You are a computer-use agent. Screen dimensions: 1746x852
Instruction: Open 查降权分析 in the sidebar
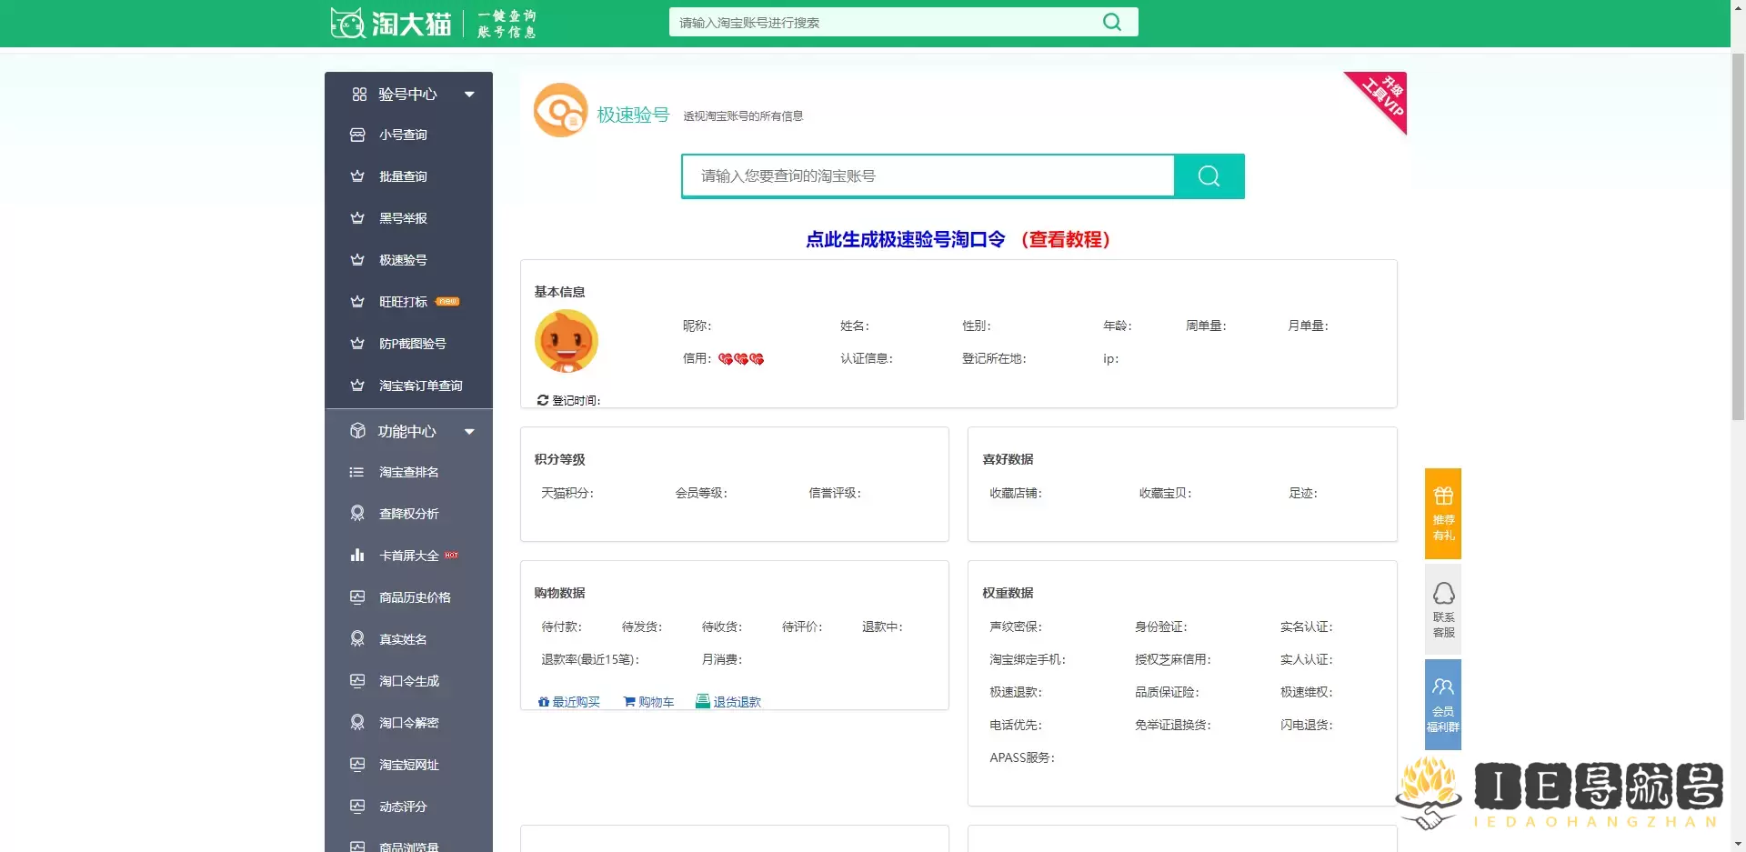(408, 514)
